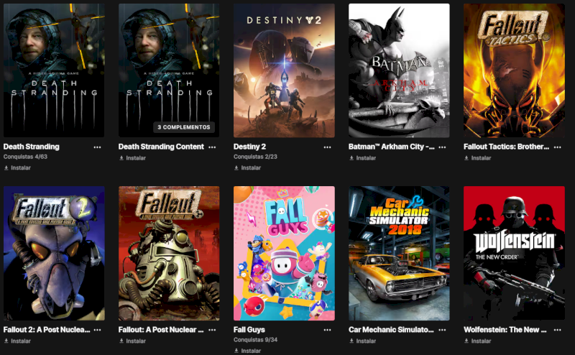
Task: Open options menu for Death Stranding Content
Action: pos(212,147)
